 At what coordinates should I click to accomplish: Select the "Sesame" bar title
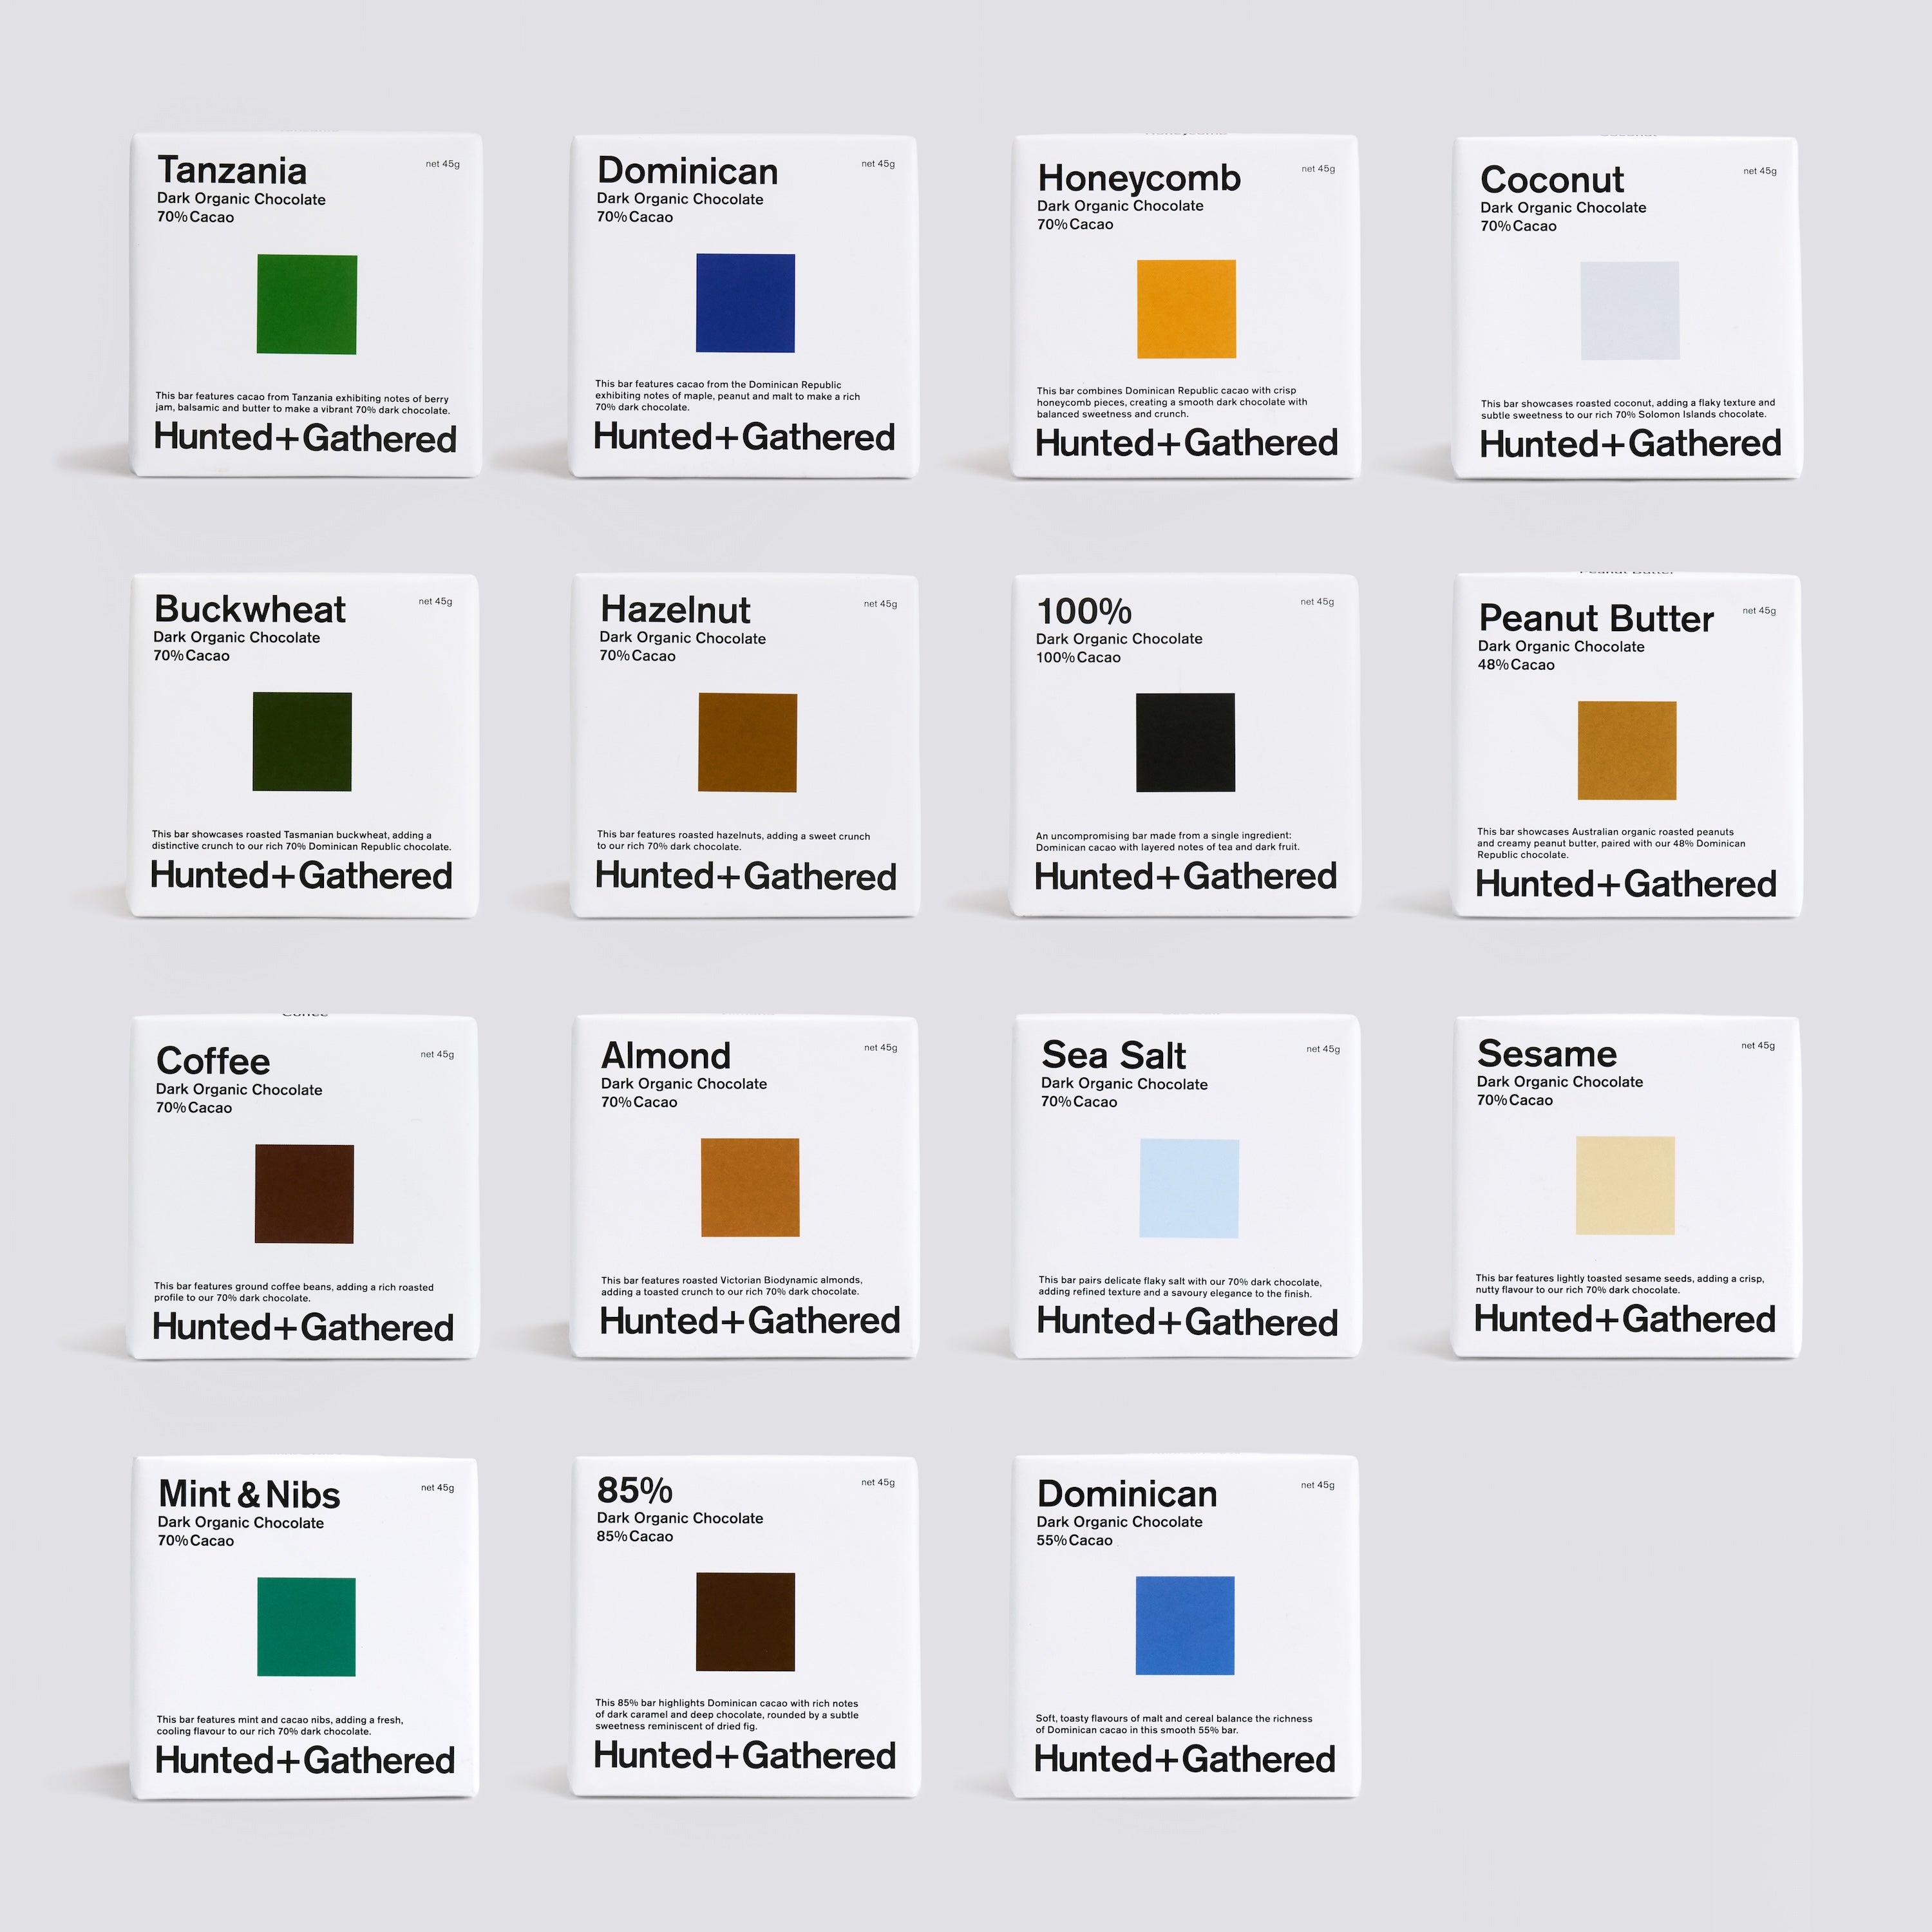click(1547, 1054)
